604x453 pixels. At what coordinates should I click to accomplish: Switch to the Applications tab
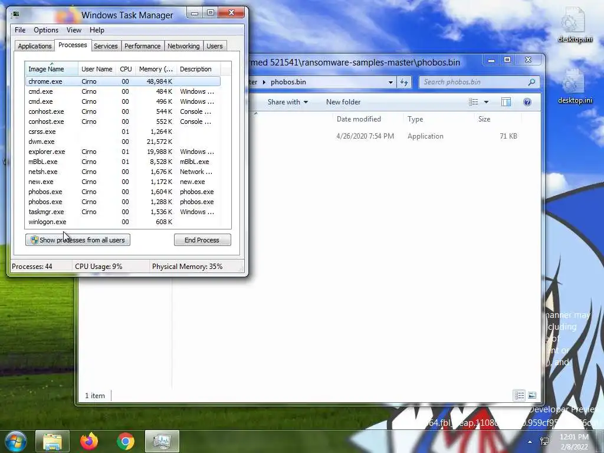[x=35, y=46]
